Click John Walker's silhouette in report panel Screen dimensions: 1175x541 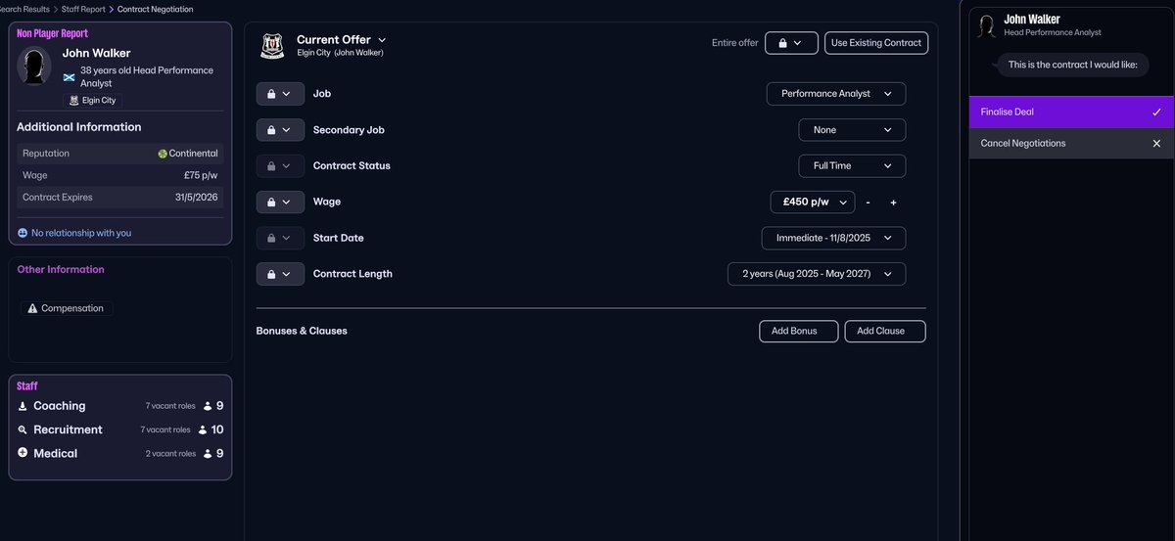(36, 67)
